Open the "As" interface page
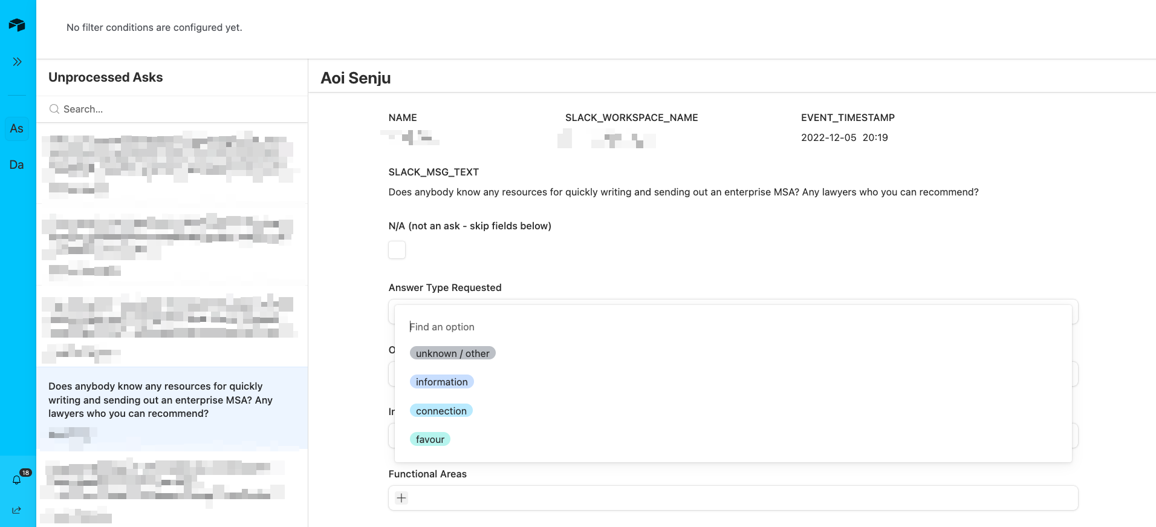 coord(17,128)
